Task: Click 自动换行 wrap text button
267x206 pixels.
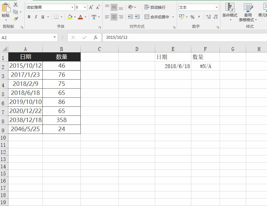Action: point(155,7)
